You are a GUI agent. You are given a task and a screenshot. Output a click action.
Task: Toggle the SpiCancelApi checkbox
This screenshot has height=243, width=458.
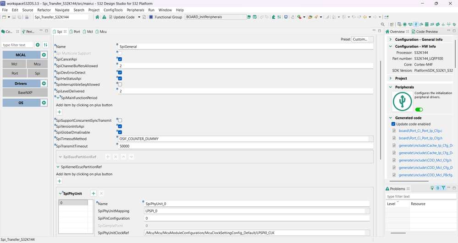(x=120, y=59)
